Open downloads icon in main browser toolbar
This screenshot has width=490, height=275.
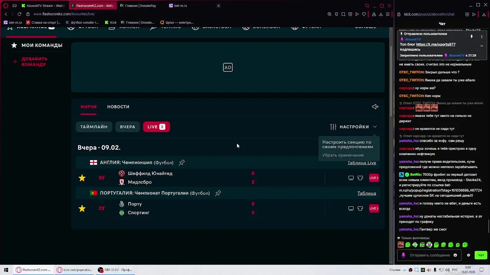tap(381, 14)
